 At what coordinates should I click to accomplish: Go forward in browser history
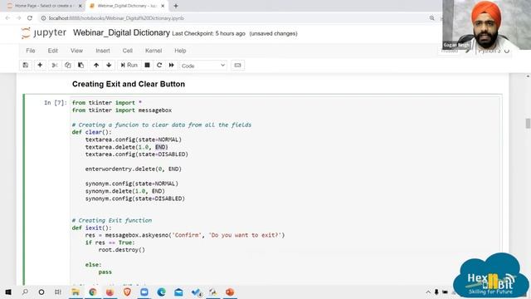click(18, 18)
